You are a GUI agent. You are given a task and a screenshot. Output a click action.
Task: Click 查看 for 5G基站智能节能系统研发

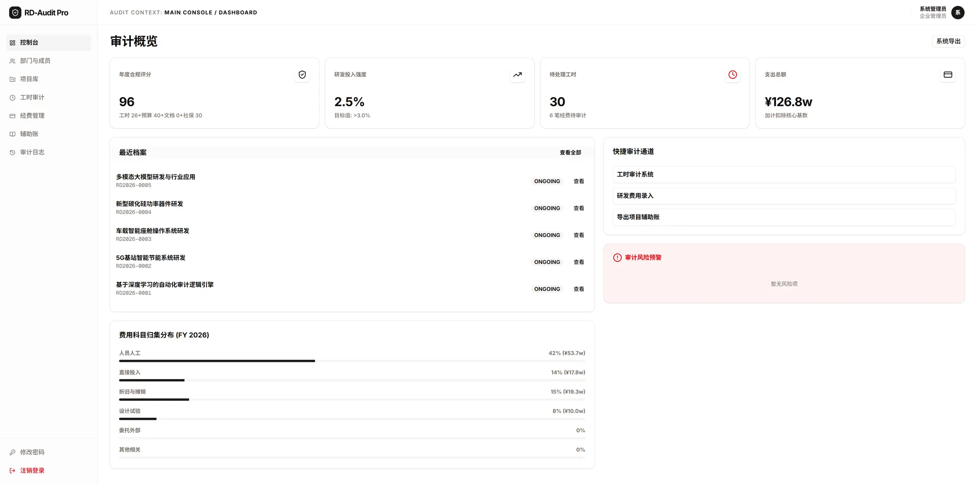(x=579, y=262)
